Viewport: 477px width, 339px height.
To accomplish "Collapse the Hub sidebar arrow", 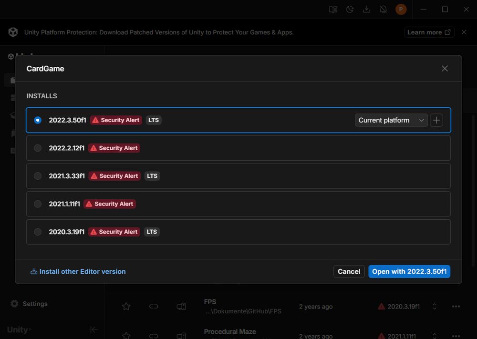I will 94,329.
